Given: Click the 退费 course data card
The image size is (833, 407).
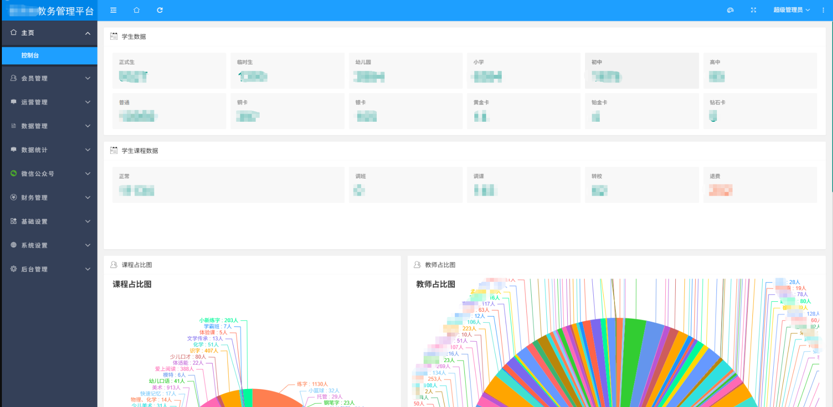Looking at the screenshot, I should tap(760, 185).
